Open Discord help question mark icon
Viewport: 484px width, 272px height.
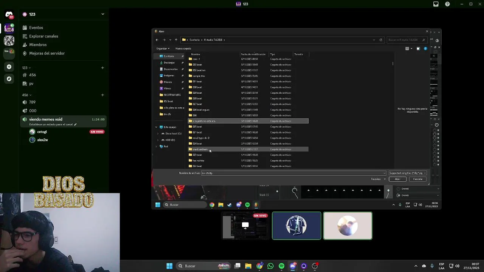point(448,4)
